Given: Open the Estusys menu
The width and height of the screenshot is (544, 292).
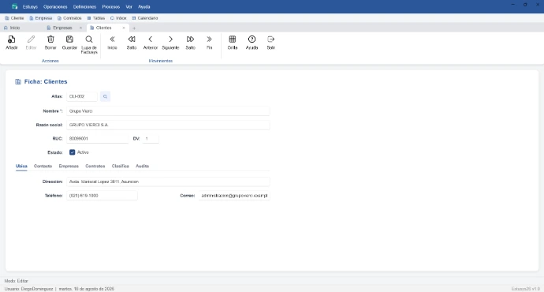Looking at the screenshot, I should coord(30,6).
